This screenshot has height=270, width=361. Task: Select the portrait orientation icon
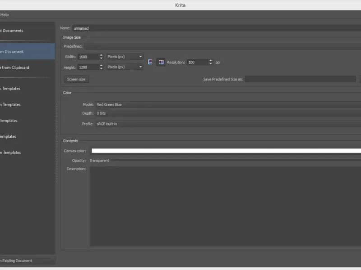pyautogui.click(x=150, y=62)
